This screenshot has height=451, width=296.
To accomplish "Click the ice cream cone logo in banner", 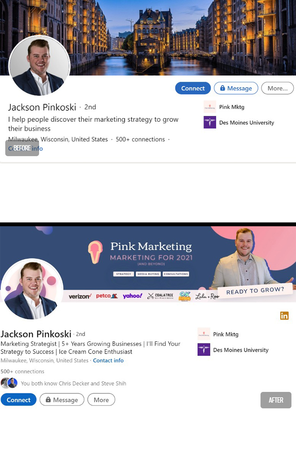I will 96,252.
